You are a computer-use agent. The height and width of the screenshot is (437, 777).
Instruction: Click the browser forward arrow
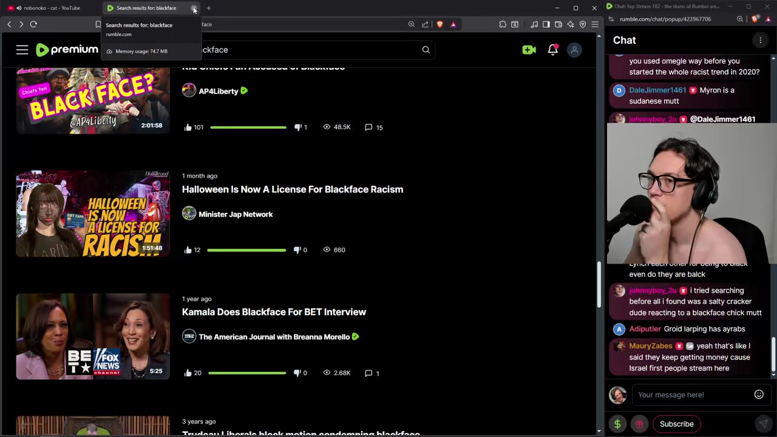click(x=21, y=24)
